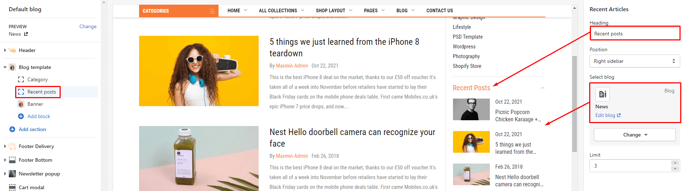
Task: Open News preview external link icon
Action: click(x=26, y=34)
